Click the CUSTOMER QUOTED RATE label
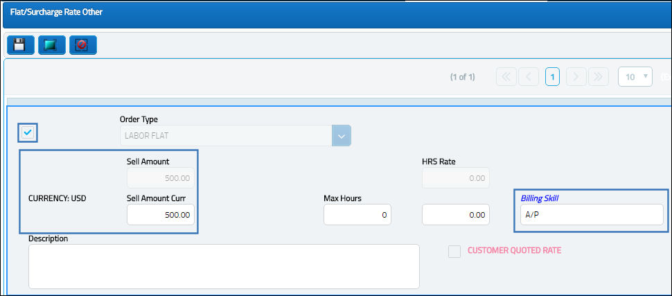This screenshot has height=296, width=672. [514, 250]
